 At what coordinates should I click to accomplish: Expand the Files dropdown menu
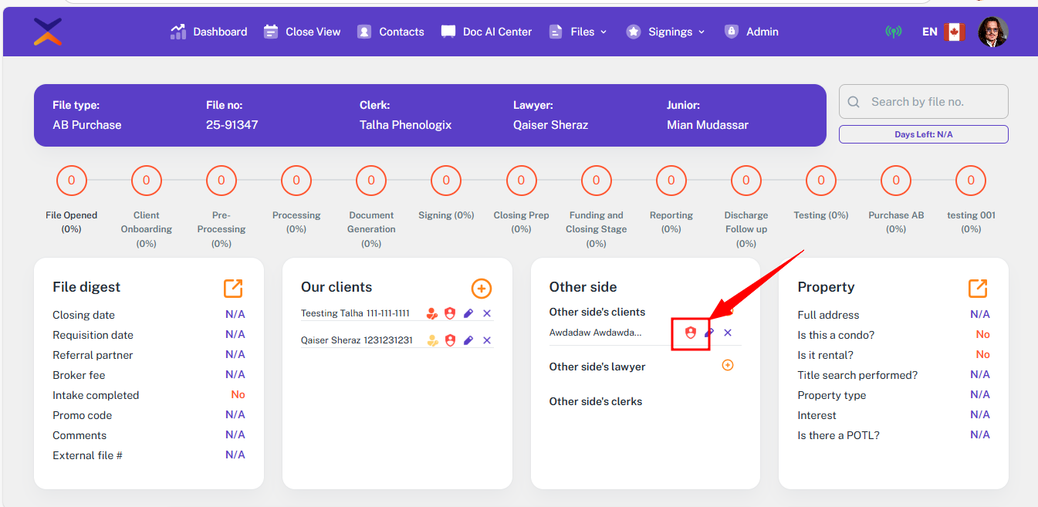(578, 32)
